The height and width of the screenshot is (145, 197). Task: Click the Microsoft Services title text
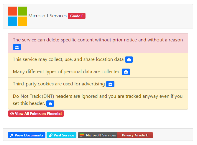pos(48,16)
